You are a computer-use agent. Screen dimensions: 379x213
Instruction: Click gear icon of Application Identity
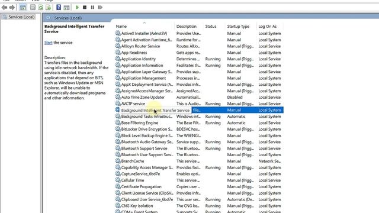pos(118,59)
